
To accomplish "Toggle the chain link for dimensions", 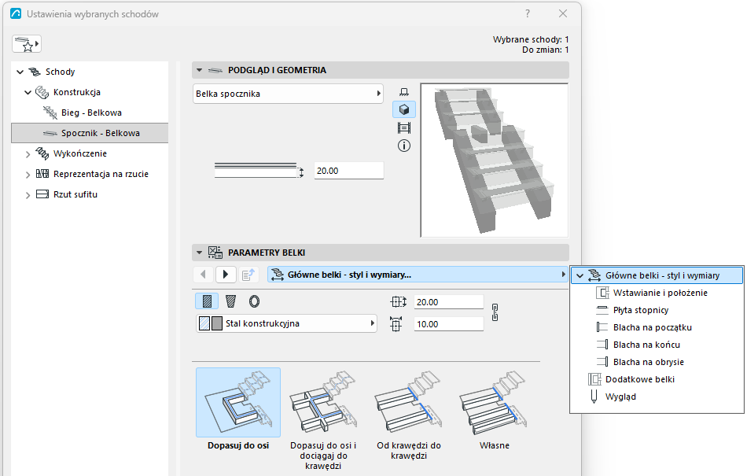I will 495,312.
